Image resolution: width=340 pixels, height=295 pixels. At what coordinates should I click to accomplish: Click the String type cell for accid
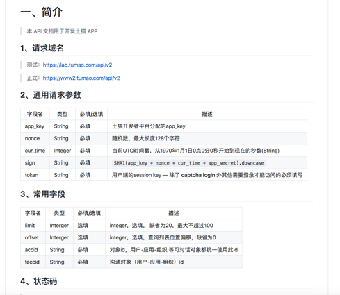pyautogui.click(x=59, y=250)
